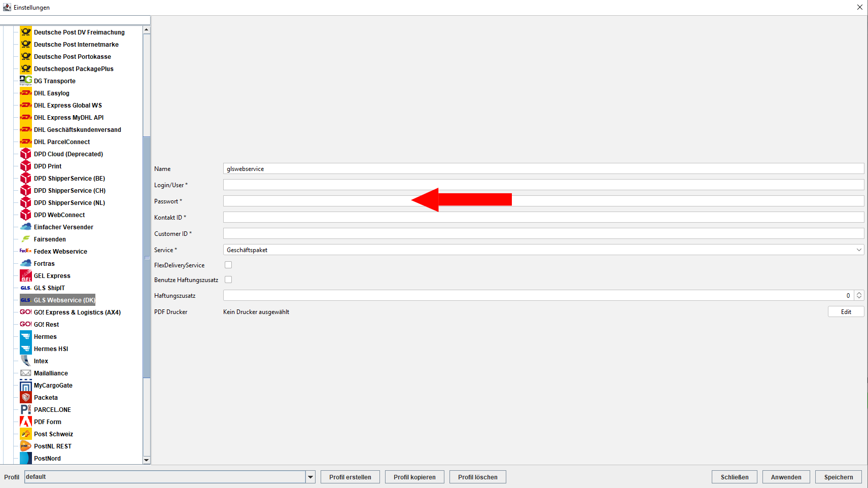Select the Deutsche Post DV Freimachung icon

(26, 32)
